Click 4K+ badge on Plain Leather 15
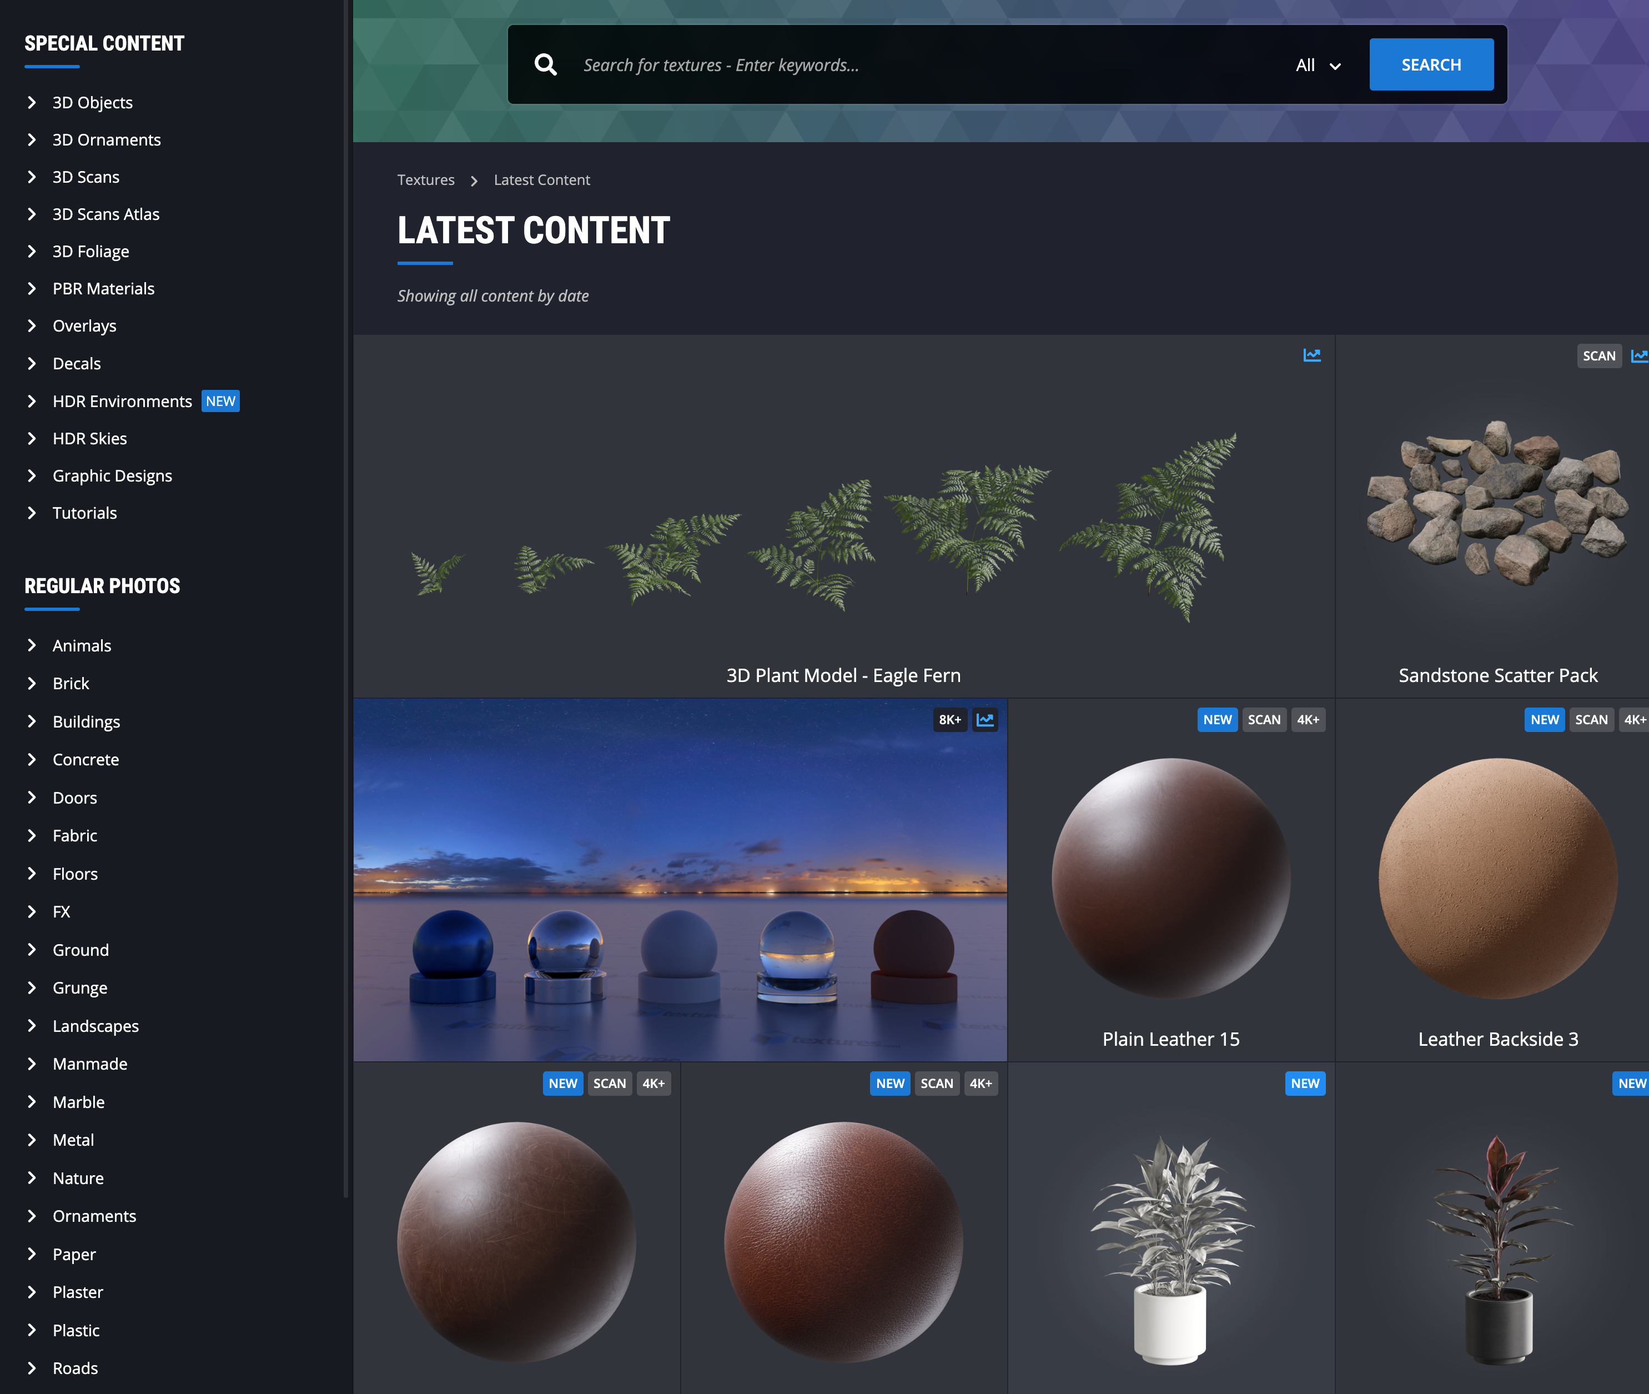The width and height of the screenshot is (1649, 1394). [1308, 720]
